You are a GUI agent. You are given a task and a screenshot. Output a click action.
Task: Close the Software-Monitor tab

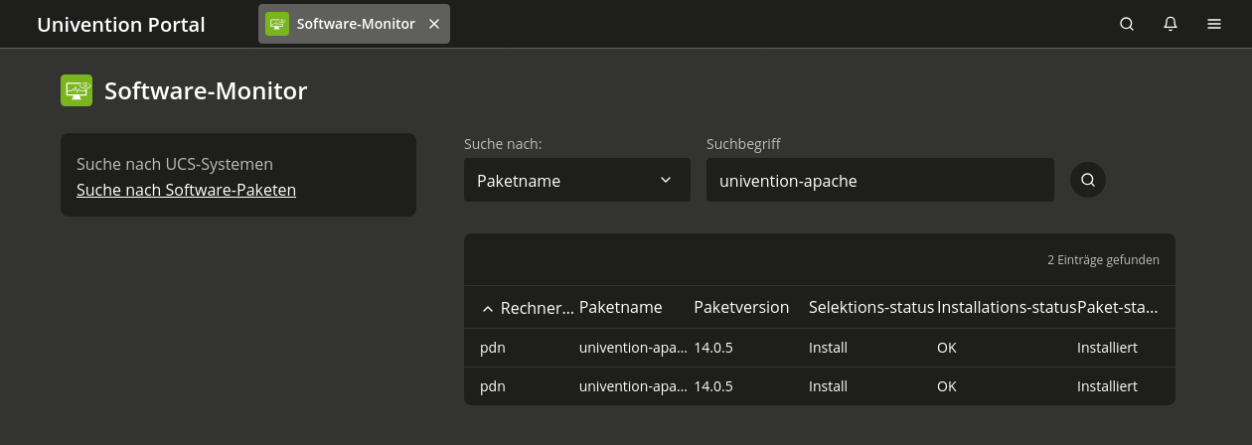[x=433, y=24]
